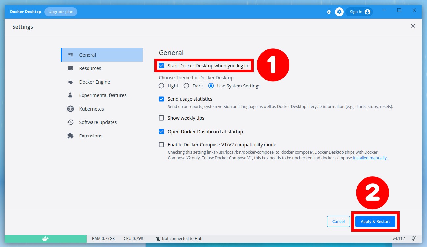The width and height of the screenshot is (427, 247).
Task: Click the Experimental features flask icon
Action: coord(70,95)
